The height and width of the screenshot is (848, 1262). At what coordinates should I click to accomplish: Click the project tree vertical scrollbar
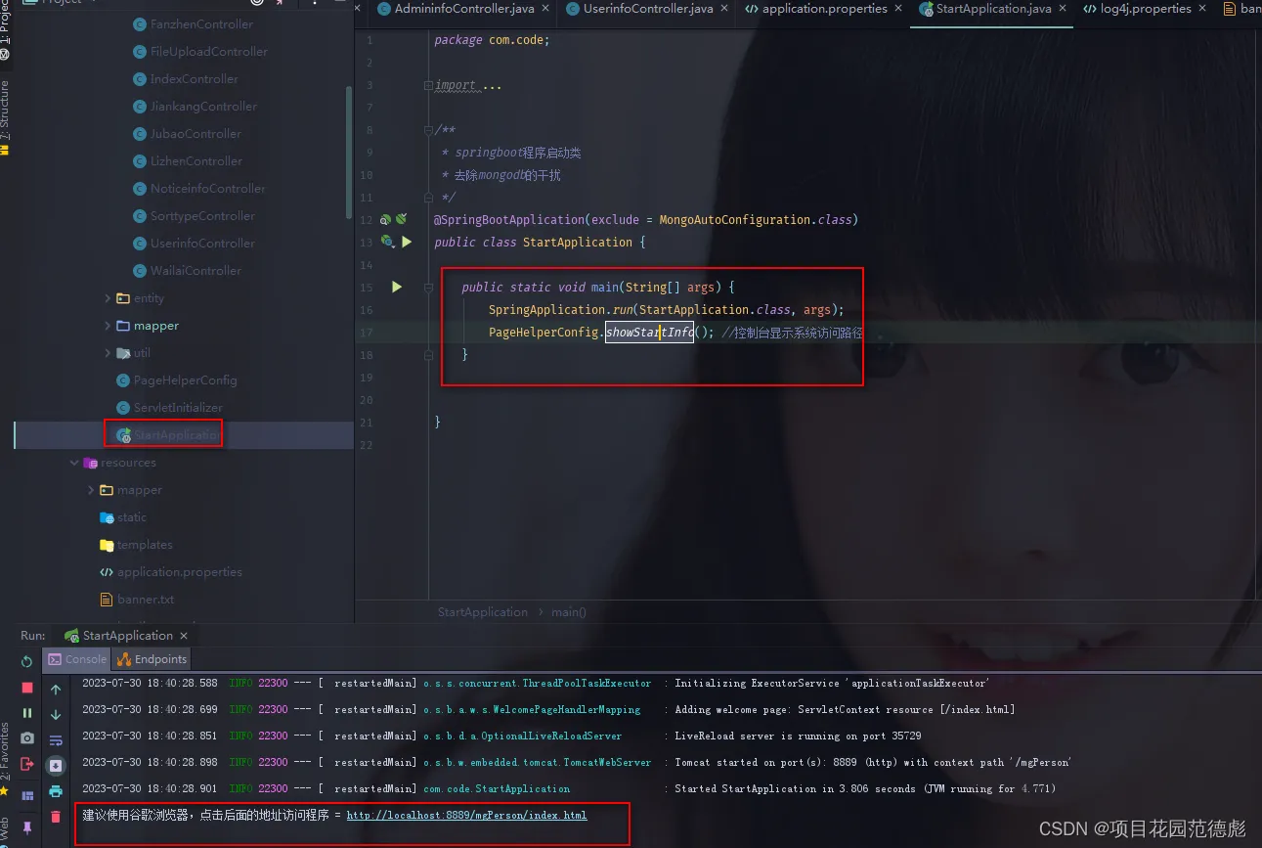click(349, 152)
